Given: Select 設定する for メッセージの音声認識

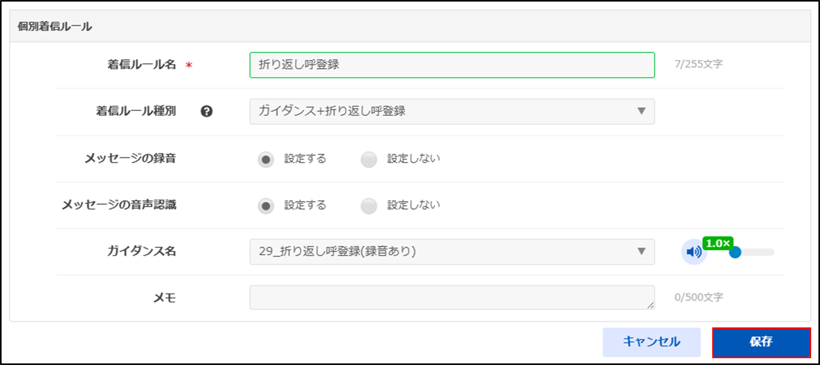Looking at the screenshot, I should [x=266, y=206].
